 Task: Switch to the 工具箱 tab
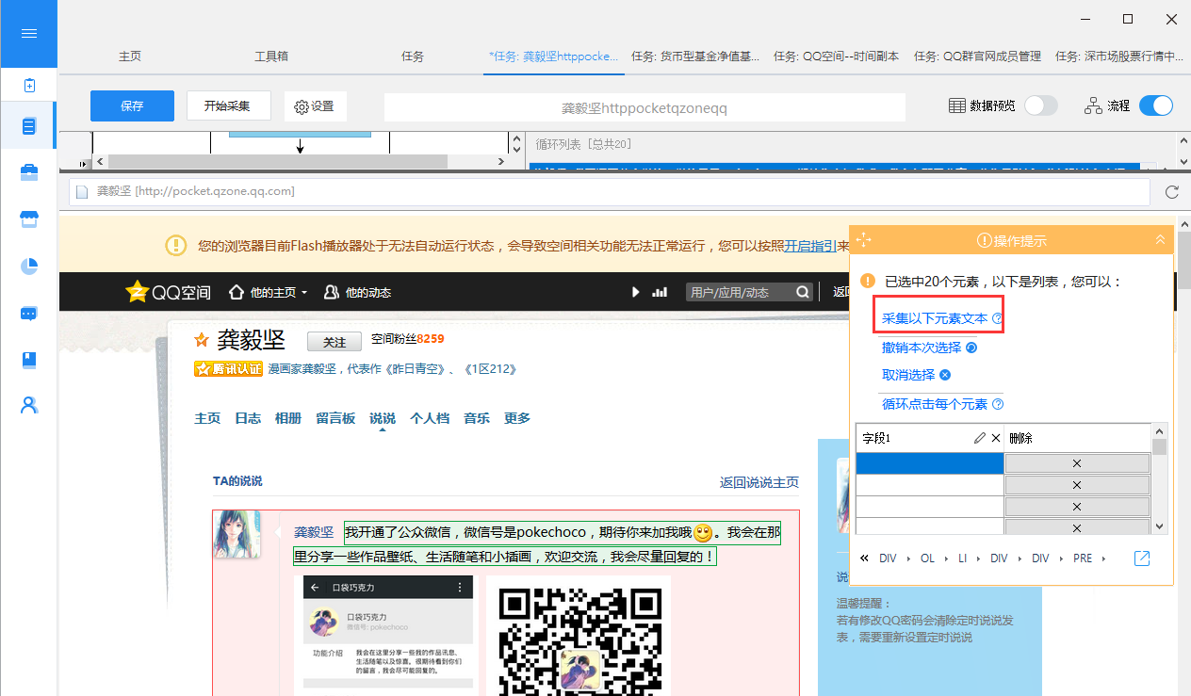click(271, 56)
